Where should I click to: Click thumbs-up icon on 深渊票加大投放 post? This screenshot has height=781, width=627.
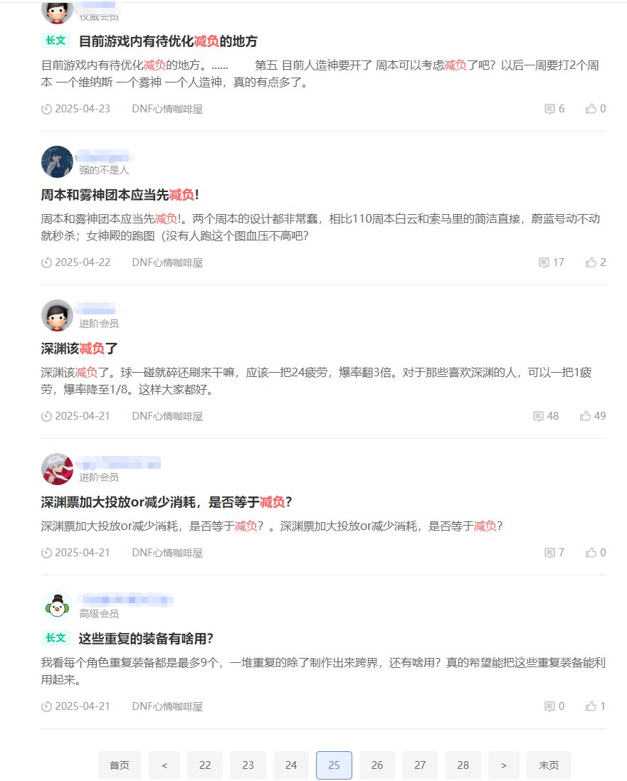pyautogui.click(x=591, y=553)
